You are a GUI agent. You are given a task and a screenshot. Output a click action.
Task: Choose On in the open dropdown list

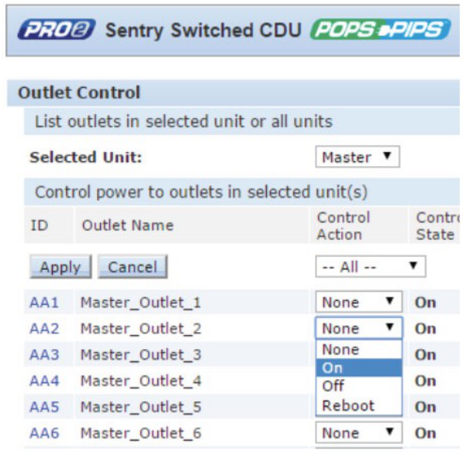358,368
